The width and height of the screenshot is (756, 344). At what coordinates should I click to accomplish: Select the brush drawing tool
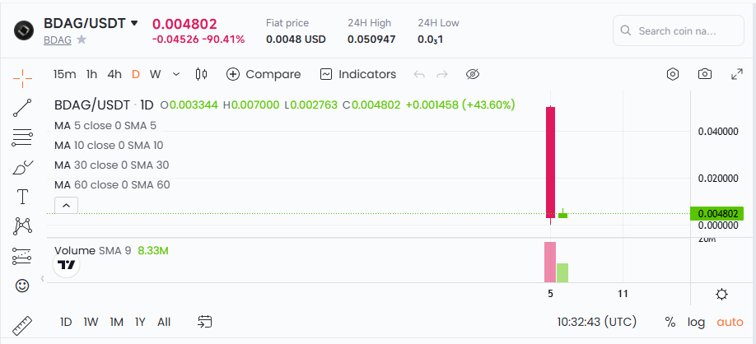22,168
